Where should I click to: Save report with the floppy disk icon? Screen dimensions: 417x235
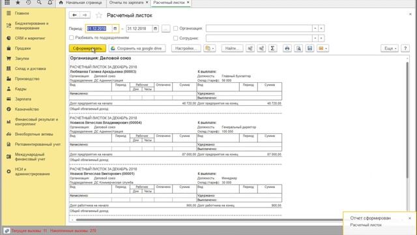(310, 48)
